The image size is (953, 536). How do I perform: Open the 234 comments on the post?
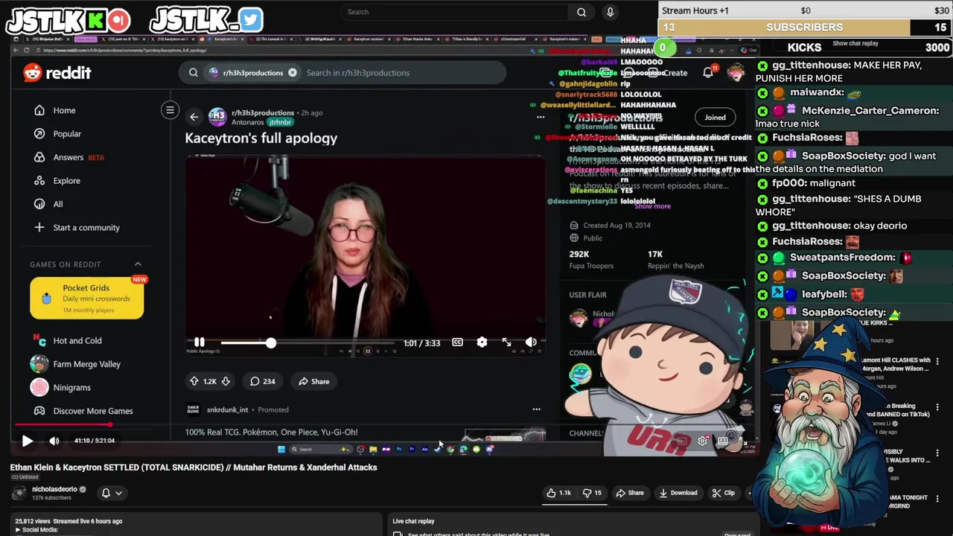point(262,381)
